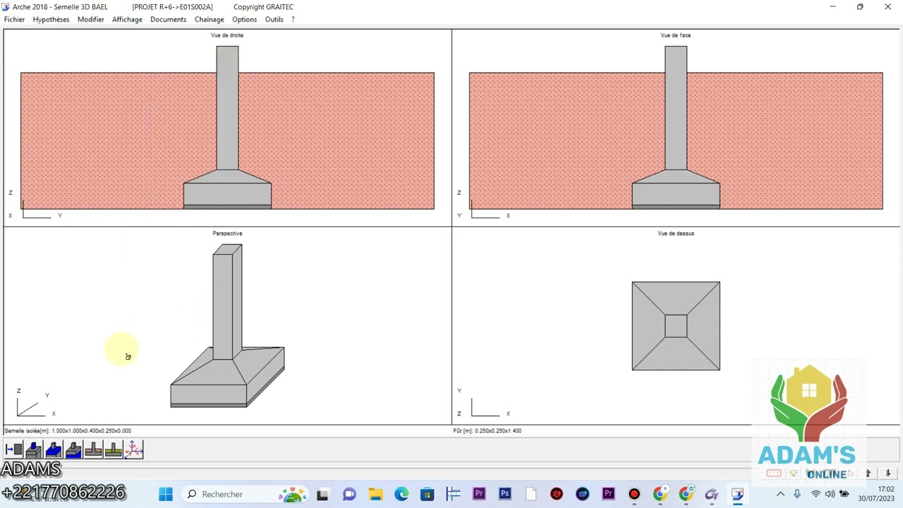Open the Fichier menu
The width and height of the screenshot is (903, 508).
[14, 20]
